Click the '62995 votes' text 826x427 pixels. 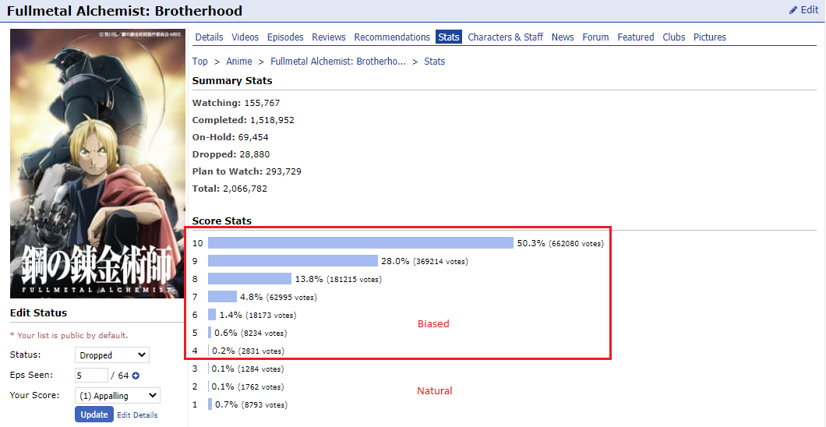[x=291, y=298]
